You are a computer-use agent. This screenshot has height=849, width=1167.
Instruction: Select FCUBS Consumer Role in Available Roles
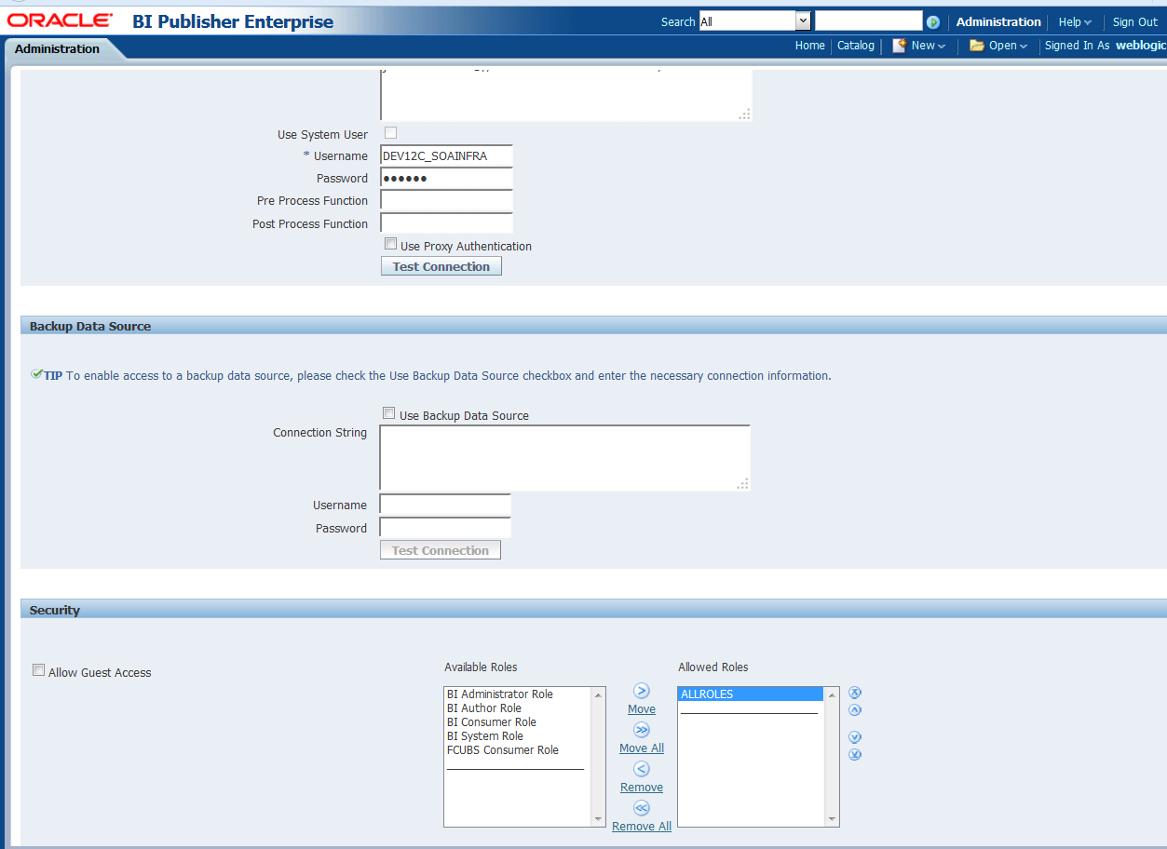click(x=518, y=750)
